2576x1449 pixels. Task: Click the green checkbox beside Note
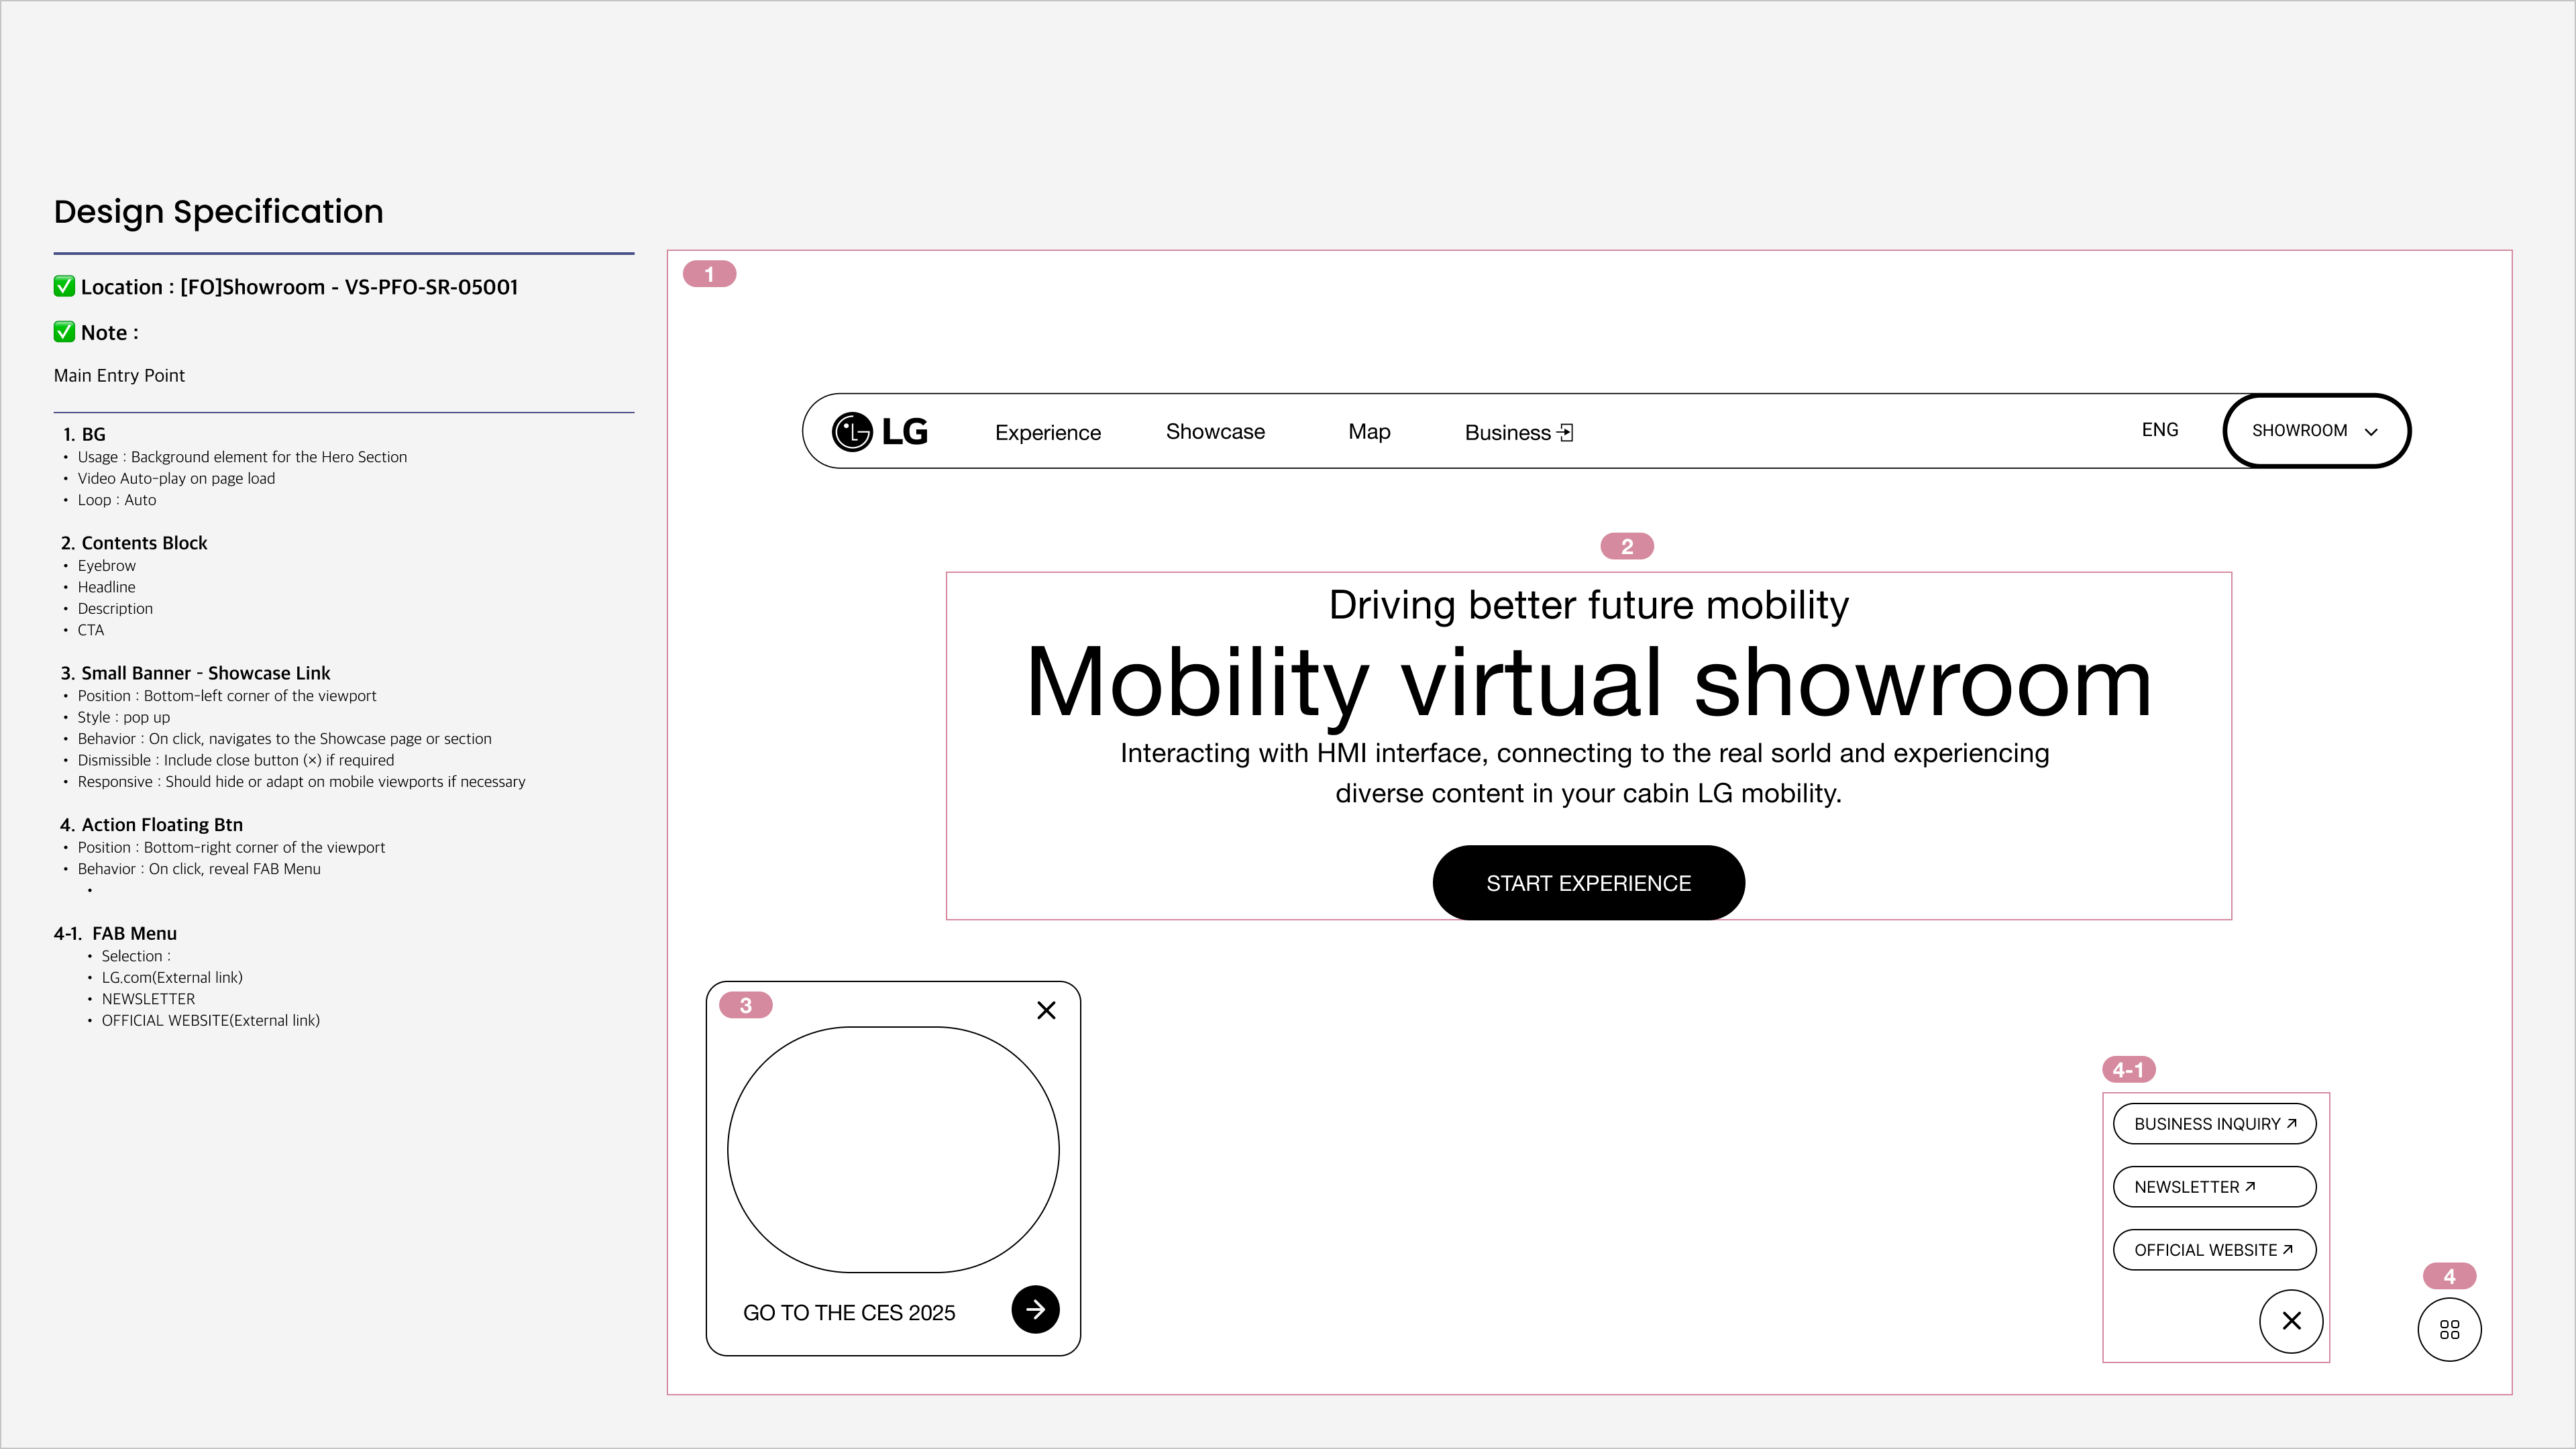[64, 332]
